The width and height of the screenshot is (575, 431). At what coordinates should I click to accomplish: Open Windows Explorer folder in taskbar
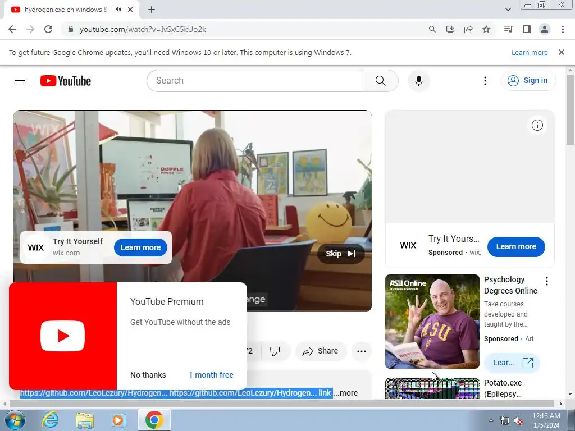coord(85,420)
